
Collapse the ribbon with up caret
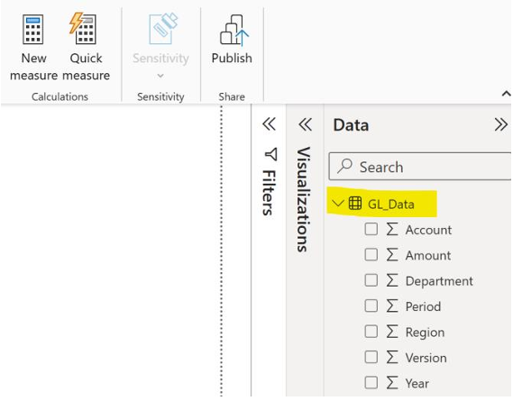(506, 94)
